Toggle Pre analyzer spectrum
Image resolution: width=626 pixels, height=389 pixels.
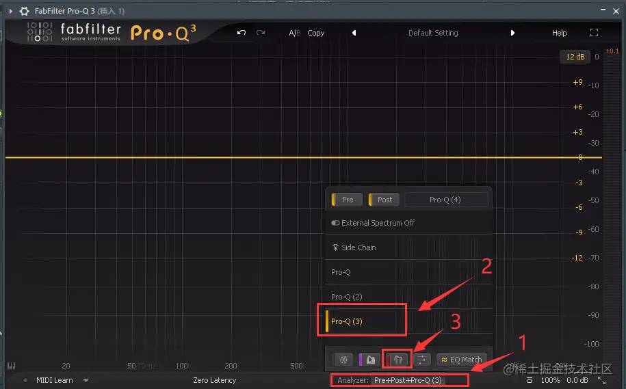[x=347, y=200]
